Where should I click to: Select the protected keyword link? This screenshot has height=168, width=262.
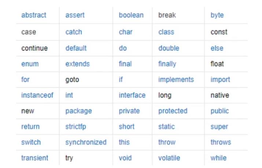(173, 111)
